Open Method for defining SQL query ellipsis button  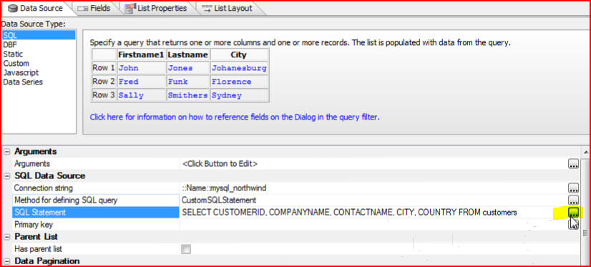[573, 200]
